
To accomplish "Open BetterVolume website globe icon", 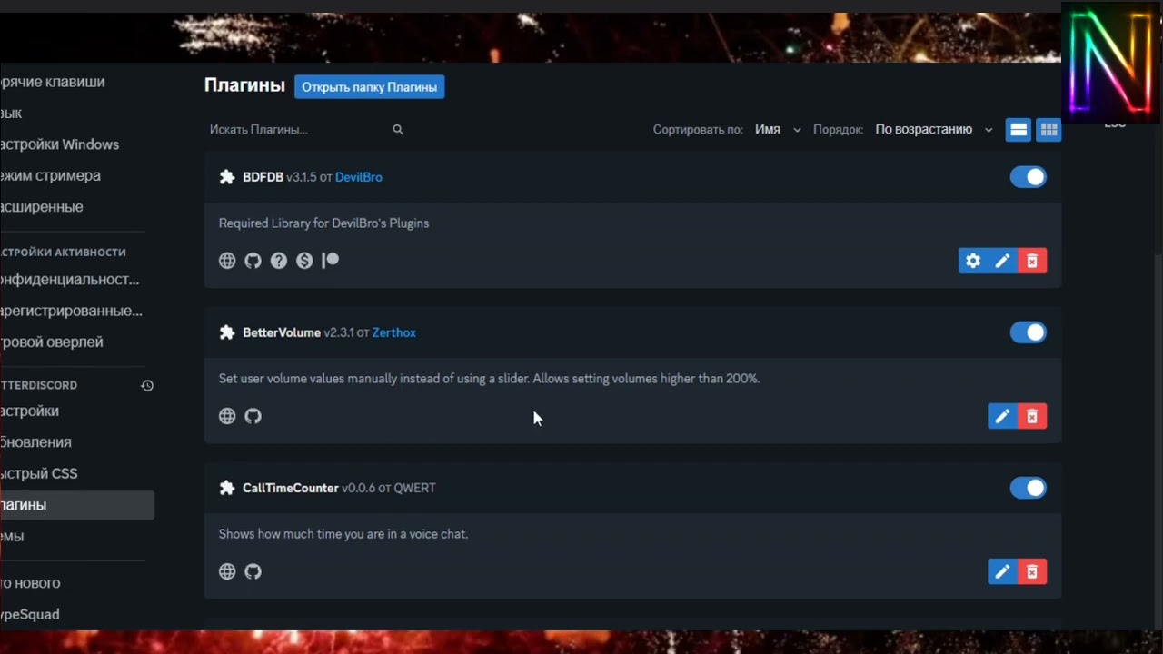I will point(227,416).
